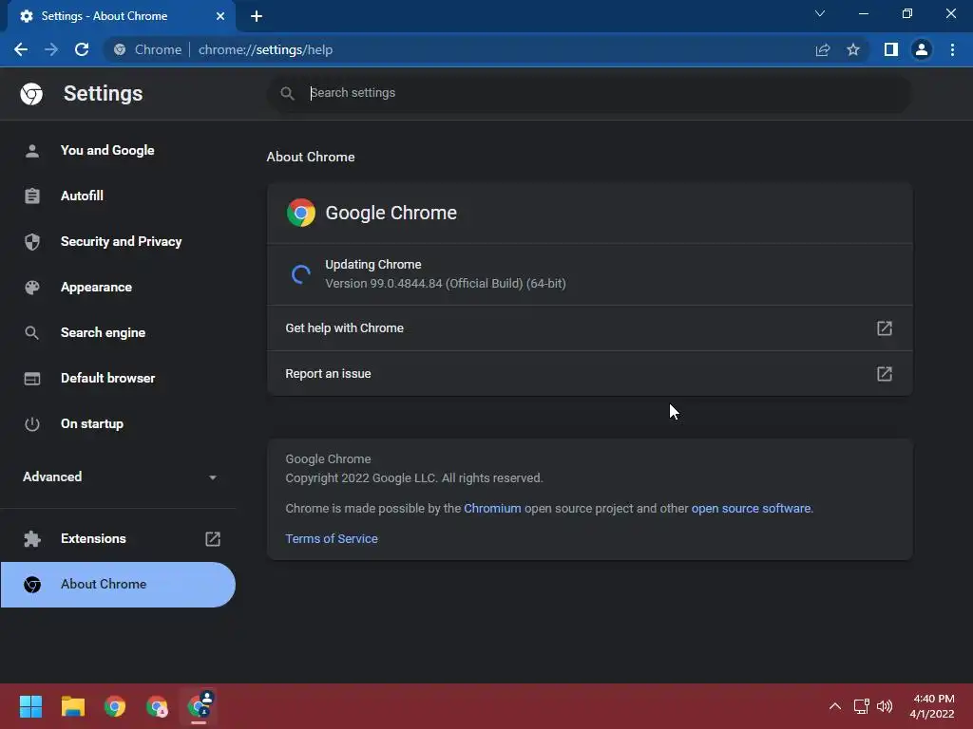The image size is (973, 729).
Task: Click the Chrome logo beside Settings title
Action: coord(31,94)
